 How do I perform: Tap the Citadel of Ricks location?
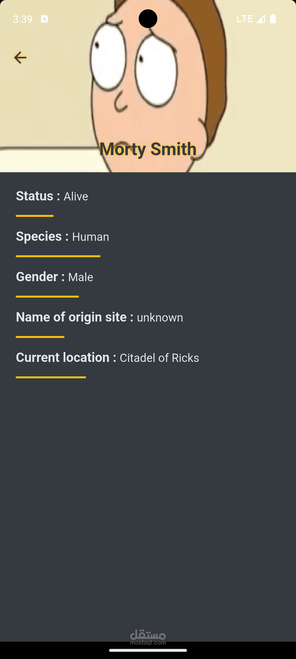coord(160,358)
